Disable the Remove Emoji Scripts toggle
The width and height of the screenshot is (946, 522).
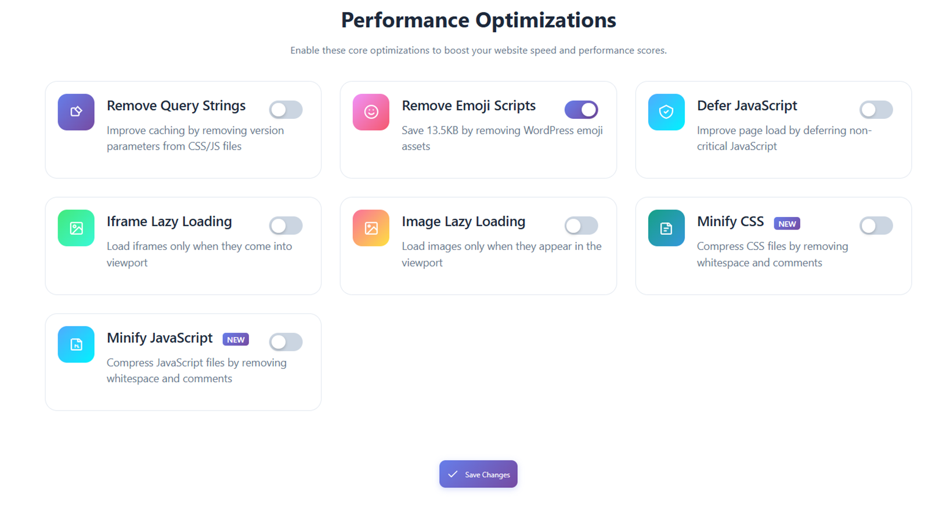tap(581, 110)
